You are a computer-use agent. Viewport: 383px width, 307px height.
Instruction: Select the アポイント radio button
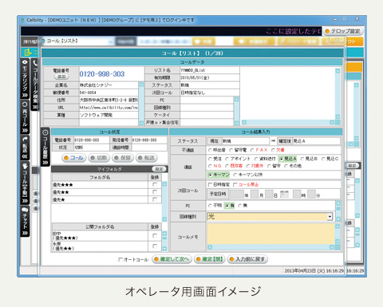click(227, 159)
